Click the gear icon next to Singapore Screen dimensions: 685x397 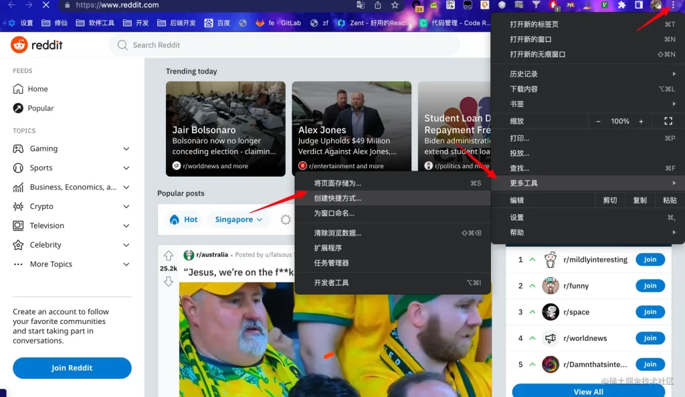coord(285,220)
